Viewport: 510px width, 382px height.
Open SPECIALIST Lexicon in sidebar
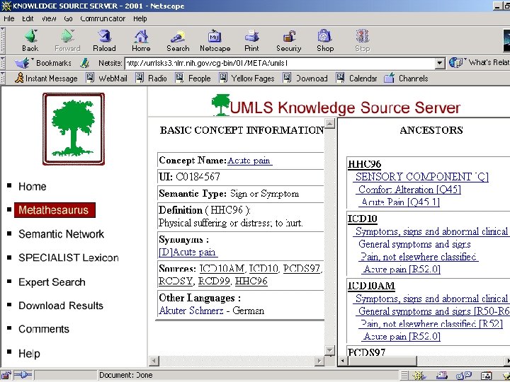(x=69, y=257)
